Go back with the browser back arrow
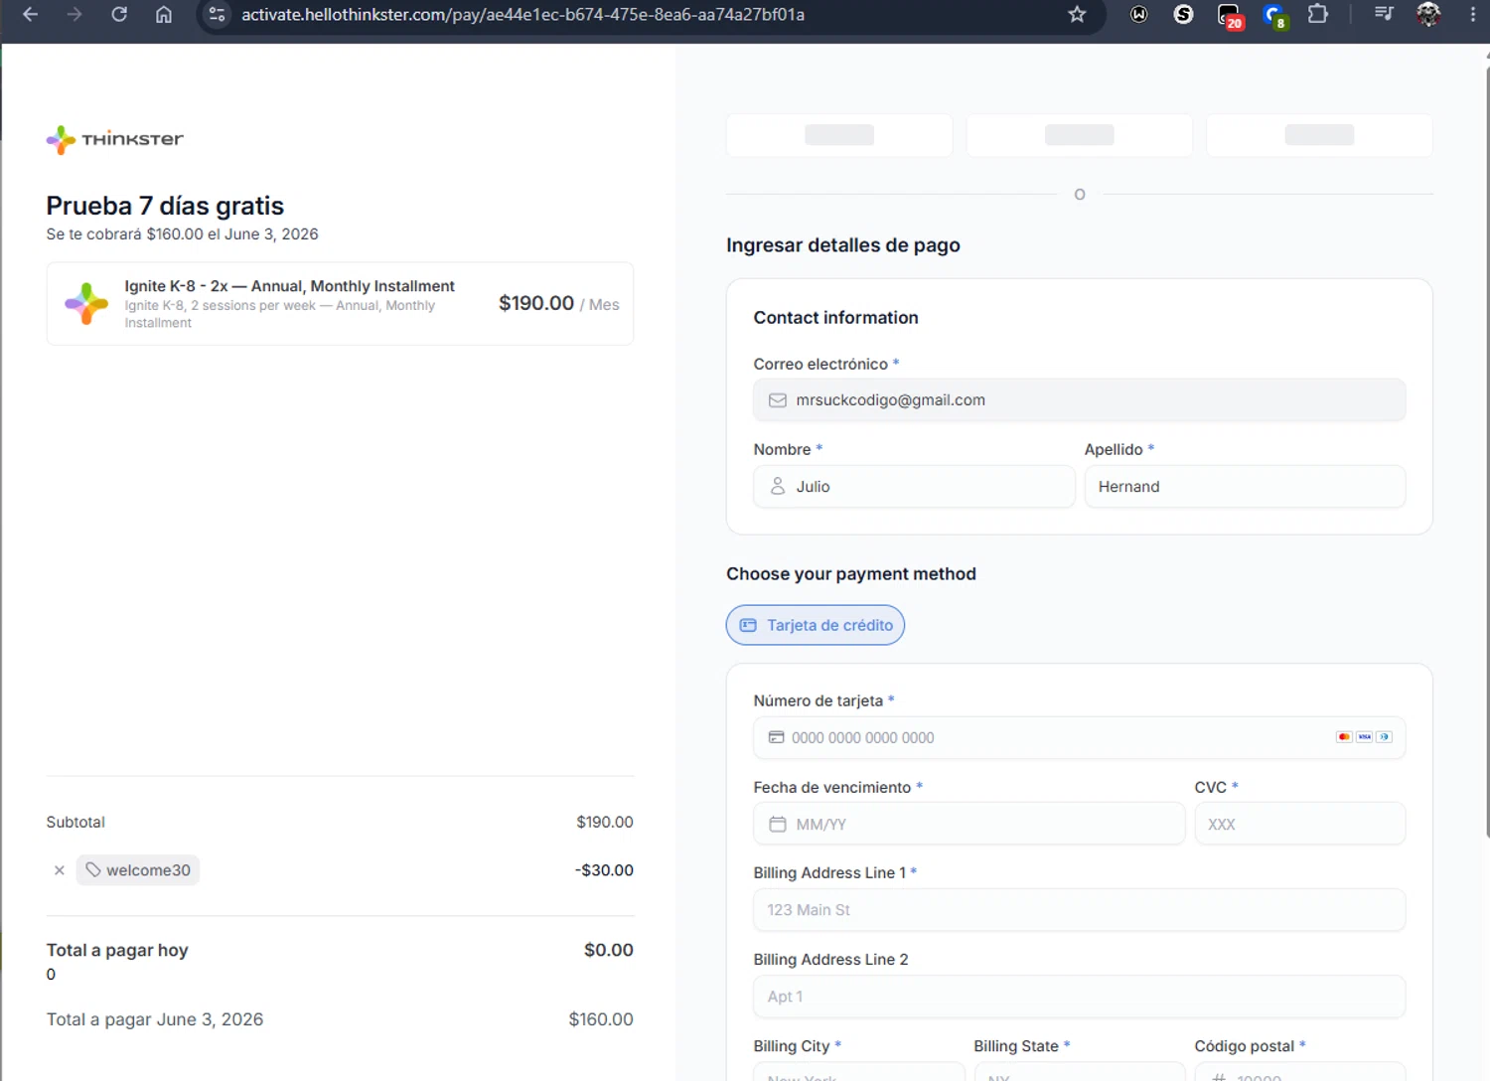 [30, 14]
